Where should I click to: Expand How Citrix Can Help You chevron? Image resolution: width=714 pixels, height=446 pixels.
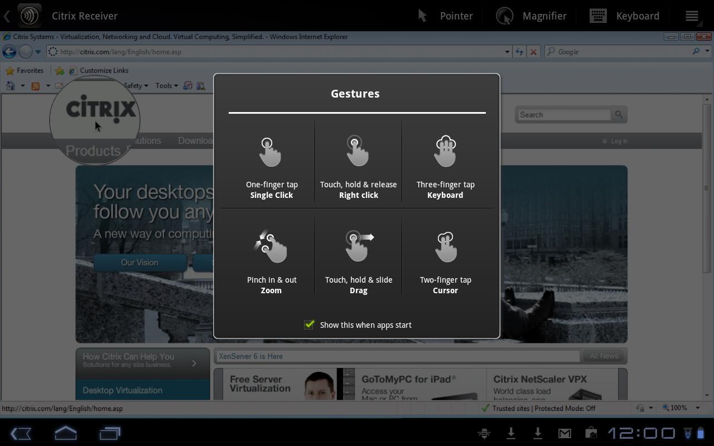(x=194, y=363)
